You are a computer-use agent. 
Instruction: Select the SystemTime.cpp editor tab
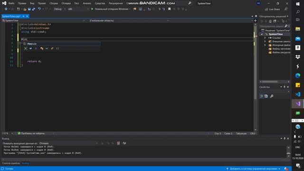tap(11, 16)
